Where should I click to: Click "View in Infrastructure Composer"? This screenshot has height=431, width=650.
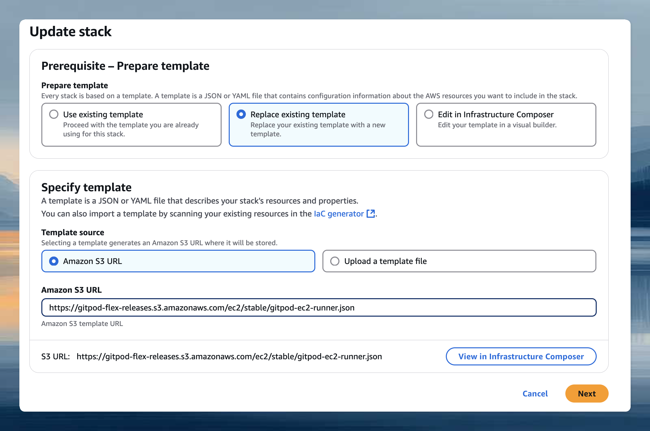(x=521, y=356)
